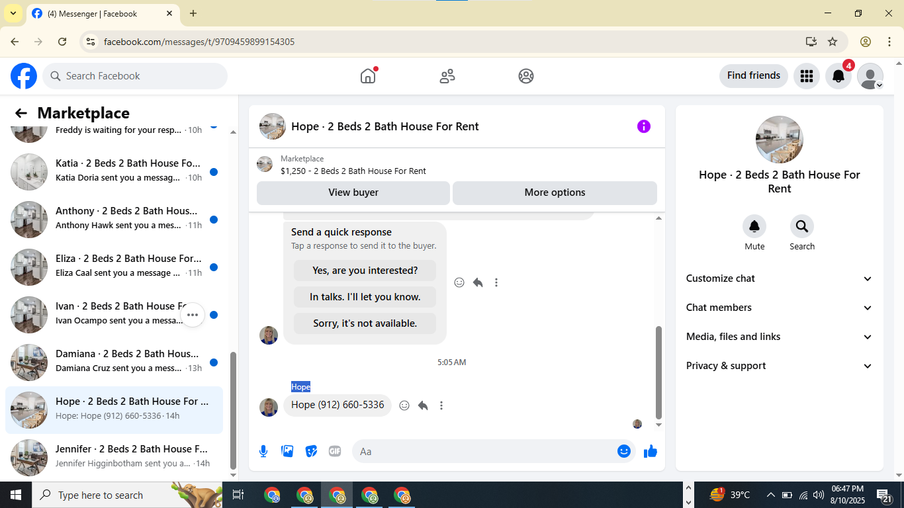Open Anthony Hawk's conversation

[114, 220]
